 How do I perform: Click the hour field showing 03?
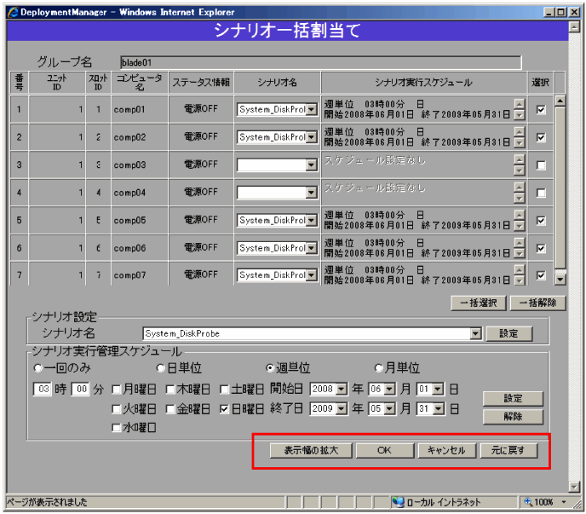pyautogui.click(x=43, y=390)
